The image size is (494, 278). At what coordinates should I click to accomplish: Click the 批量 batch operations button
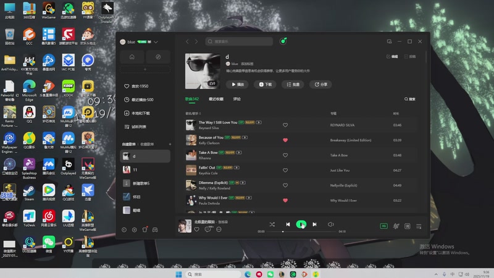293,85
